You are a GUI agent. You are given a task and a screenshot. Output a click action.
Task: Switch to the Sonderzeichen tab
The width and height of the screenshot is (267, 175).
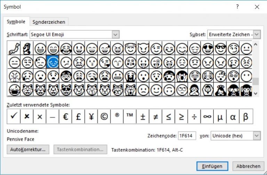coord(49,22)
